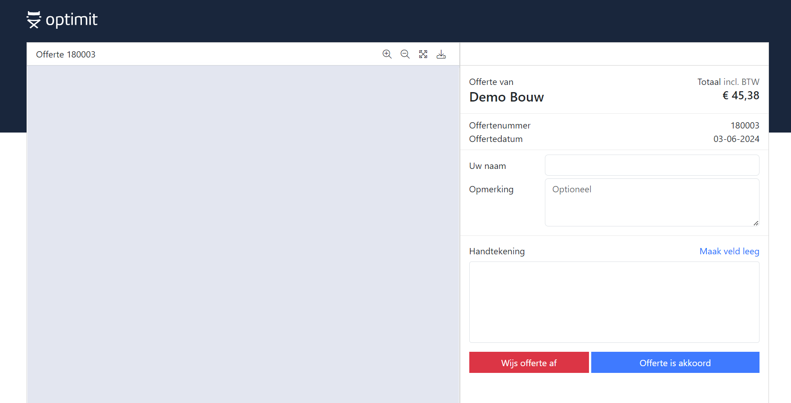Select the Opmerking label
The height and width of the screenshot is (403, 791).
tap(491, 189)
